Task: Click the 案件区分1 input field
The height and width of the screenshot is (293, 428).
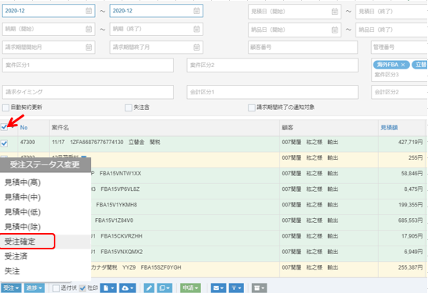Action: coord(88,65)
